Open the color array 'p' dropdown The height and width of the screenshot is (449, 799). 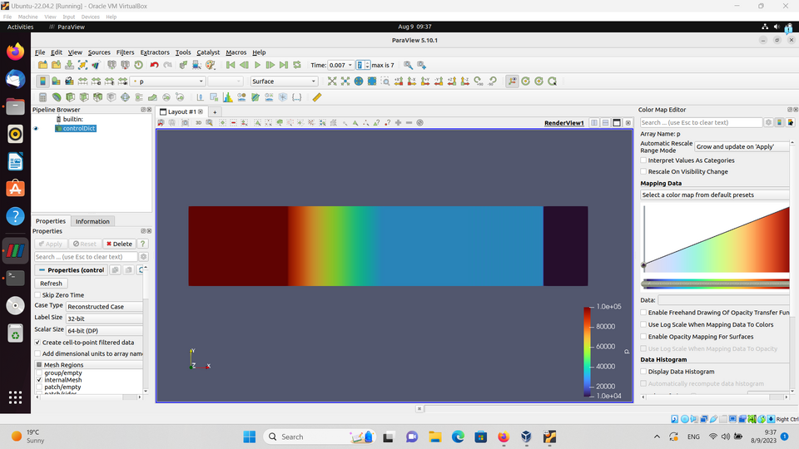(x=167, y=81)
